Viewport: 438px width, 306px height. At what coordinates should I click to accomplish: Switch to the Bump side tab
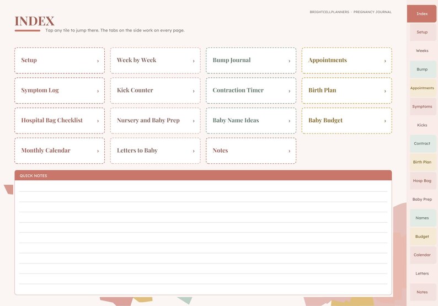click(x=423, y=69)
